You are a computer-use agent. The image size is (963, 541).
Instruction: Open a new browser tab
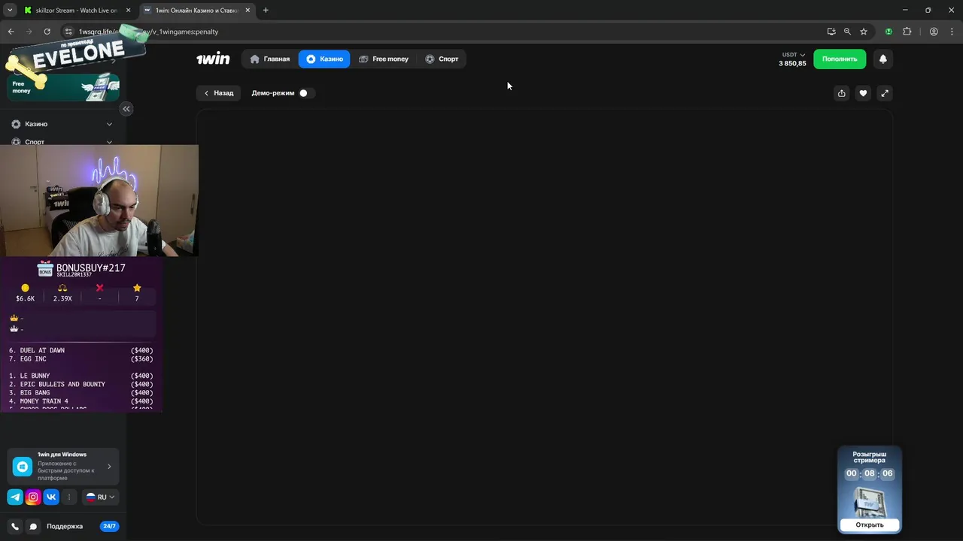266,11
